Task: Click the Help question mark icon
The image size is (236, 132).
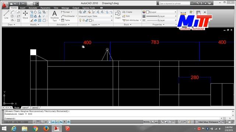Action: click(209, 3)
